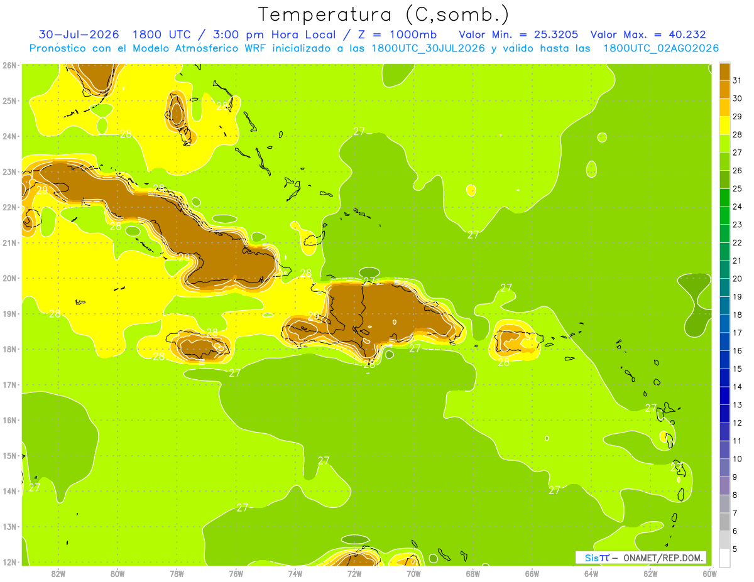
Task: Click the 16N latitude axis label
Action: [x=9, y=420]
